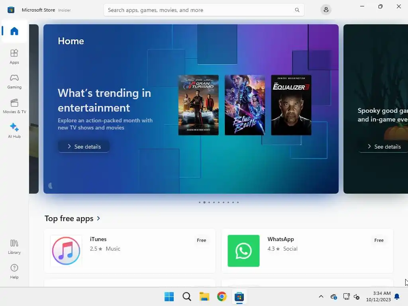This screenshot has width=408, height=306.
Task: Open the Windows Start menu
Action: click(x=169, y=296)
